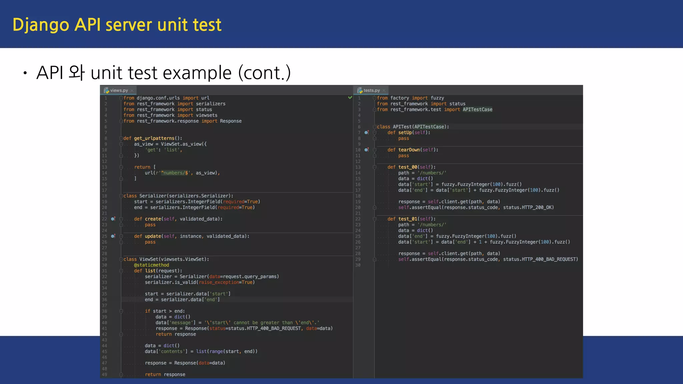Click 'from factory import fuzzy' line
Screen dimensions: 683x384
pyautogui.click(x=411, y=98)
